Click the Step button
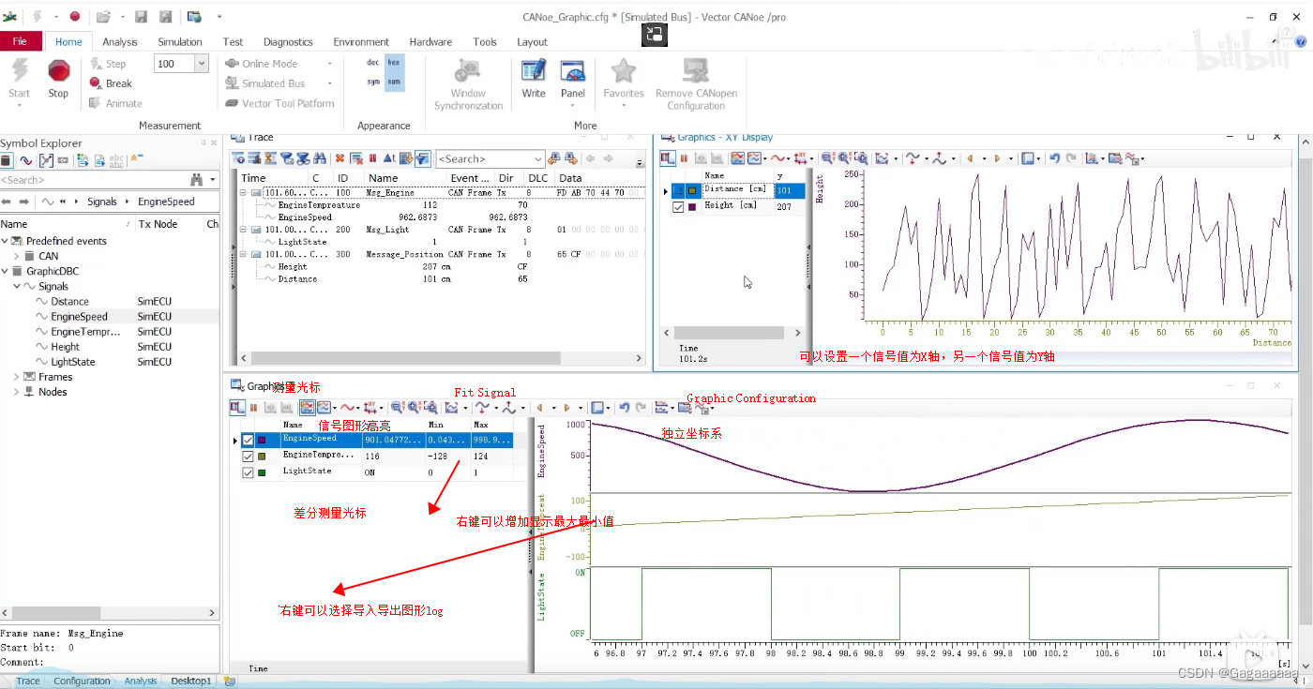Viewport: 1313px width, 689px height. (108, 64)
